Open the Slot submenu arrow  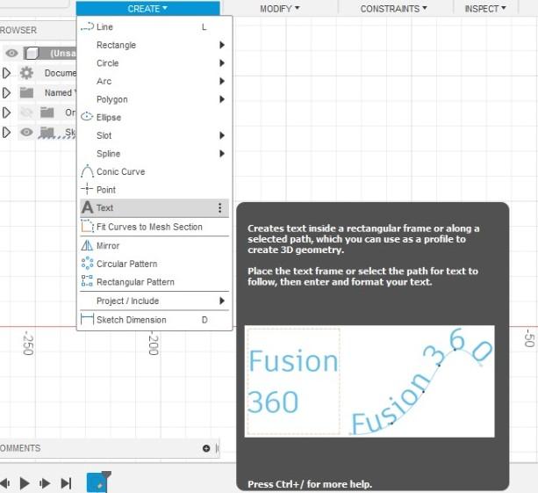222,135
